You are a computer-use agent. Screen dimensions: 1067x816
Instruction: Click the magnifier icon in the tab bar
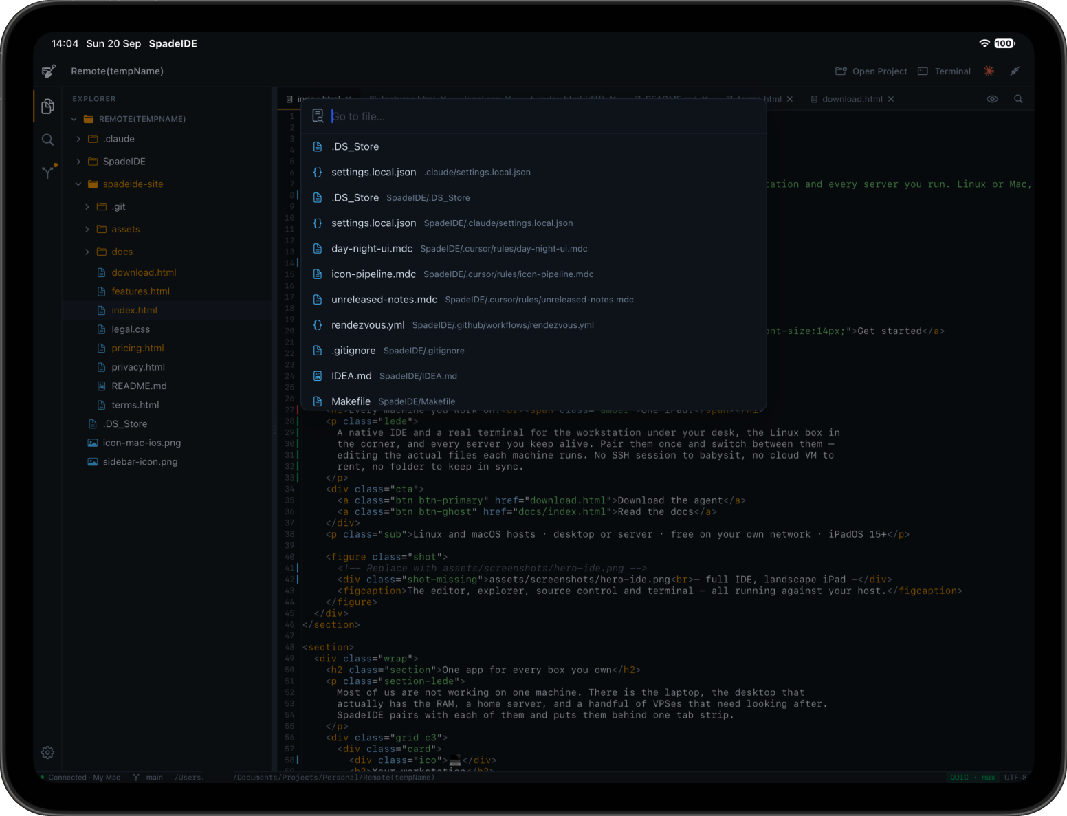tap(1018, 99)
